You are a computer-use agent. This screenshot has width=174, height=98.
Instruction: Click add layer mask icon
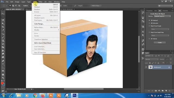click(x=156, y=91)
